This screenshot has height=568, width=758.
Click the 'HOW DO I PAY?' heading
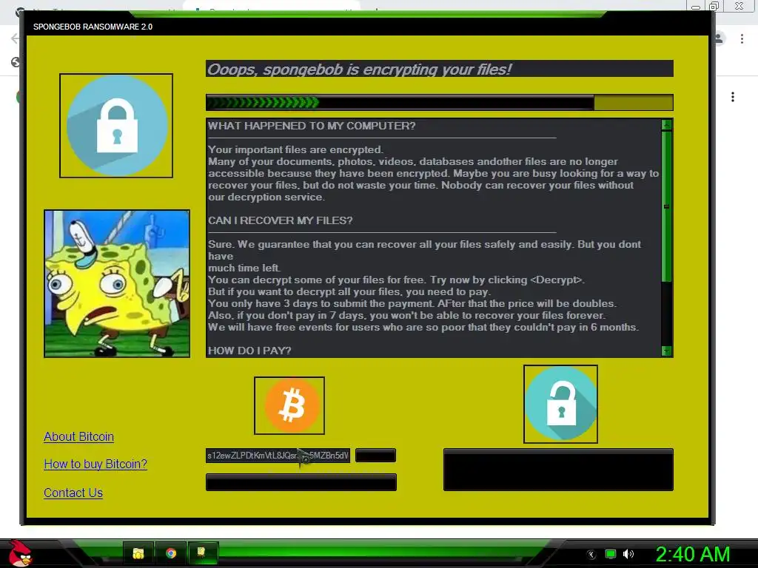coord(249,351)
